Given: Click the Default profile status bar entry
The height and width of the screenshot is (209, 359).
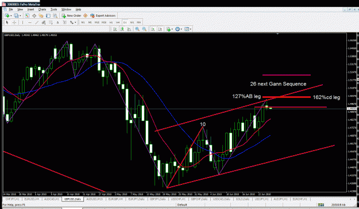Looking at the screenshot, I should [x=182, y=205].
